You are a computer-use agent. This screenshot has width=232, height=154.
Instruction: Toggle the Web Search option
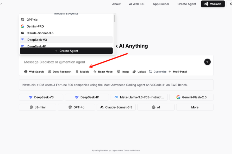tap(34, 72)
